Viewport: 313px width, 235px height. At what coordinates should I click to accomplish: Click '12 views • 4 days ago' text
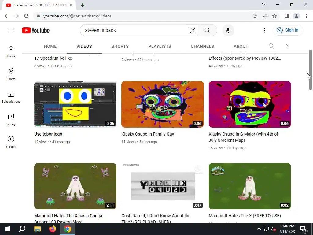(x=52, y=142)
